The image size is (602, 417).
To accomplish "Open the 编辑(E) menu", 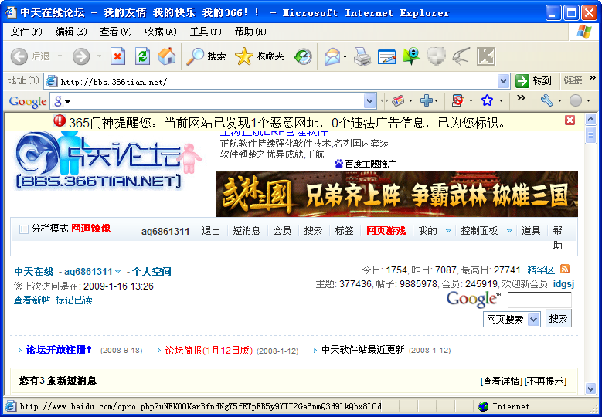I will [71, 32].
